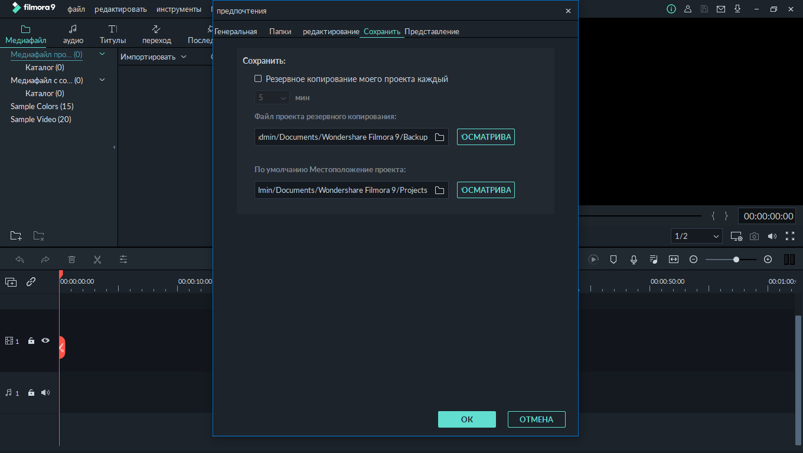Click folder icon in backup path field

tap(439, 137)
